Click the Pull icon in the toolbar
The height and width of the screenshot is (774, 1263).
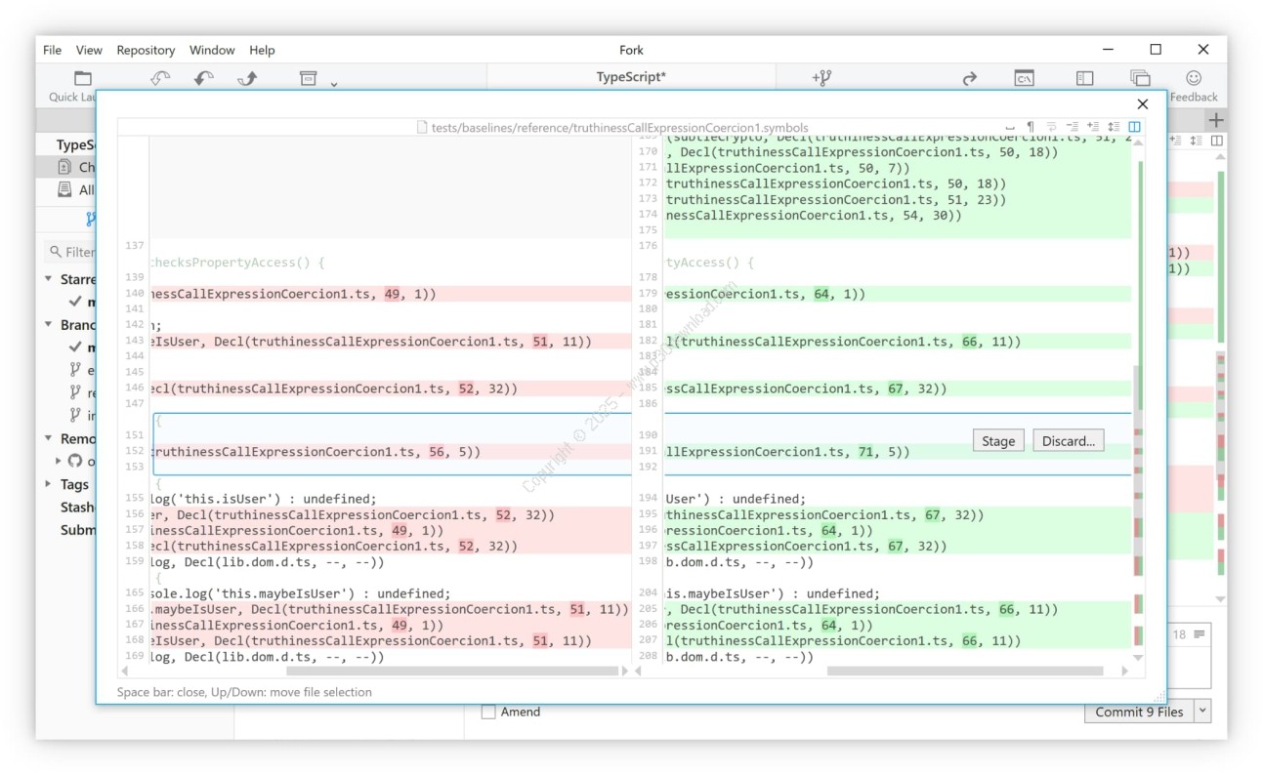point(203,78)
